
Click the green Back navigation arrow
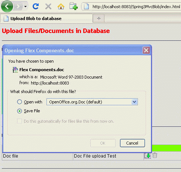tap(7, 6)
